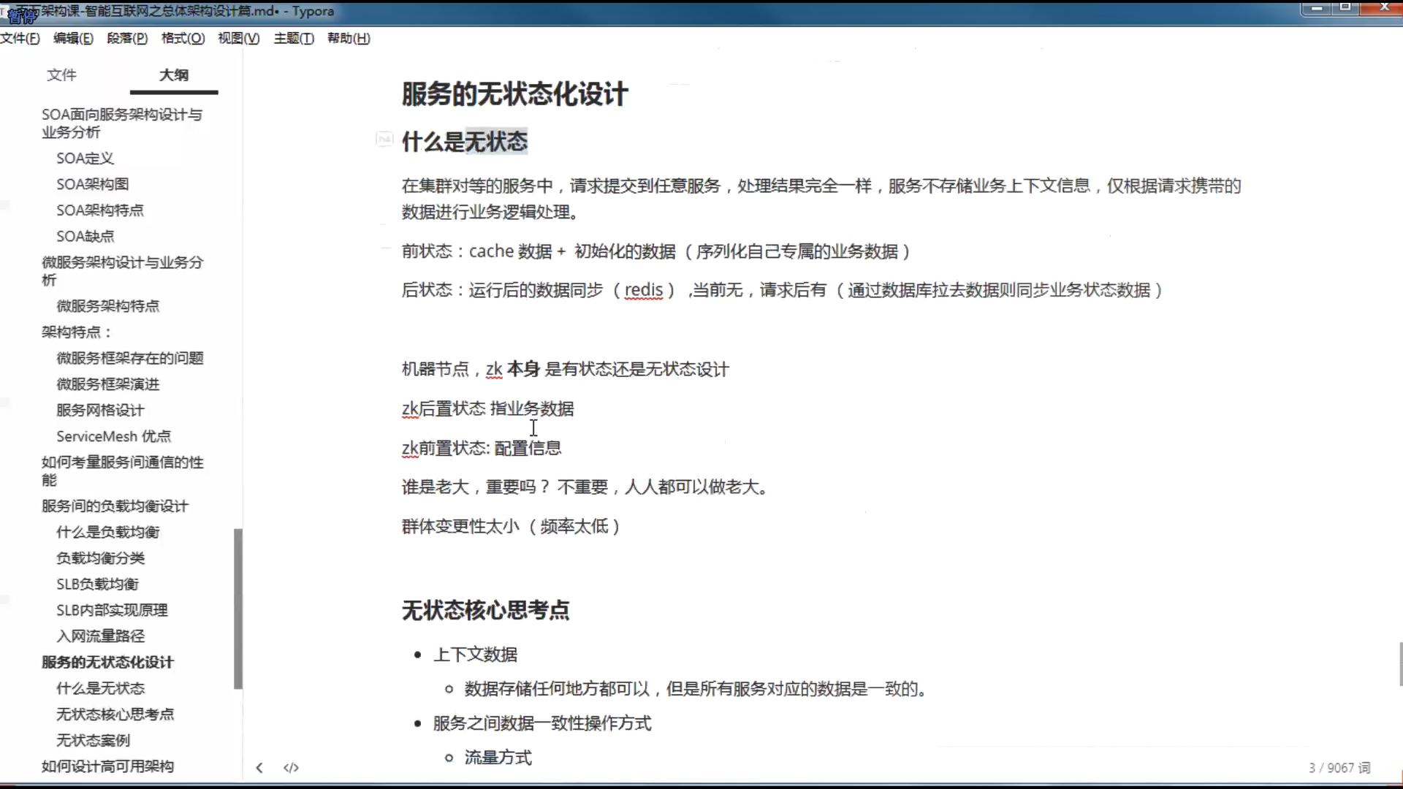Open the 文件(F) menu
Viewport: 1403px width, 789px height.
[x=20, y=38]
